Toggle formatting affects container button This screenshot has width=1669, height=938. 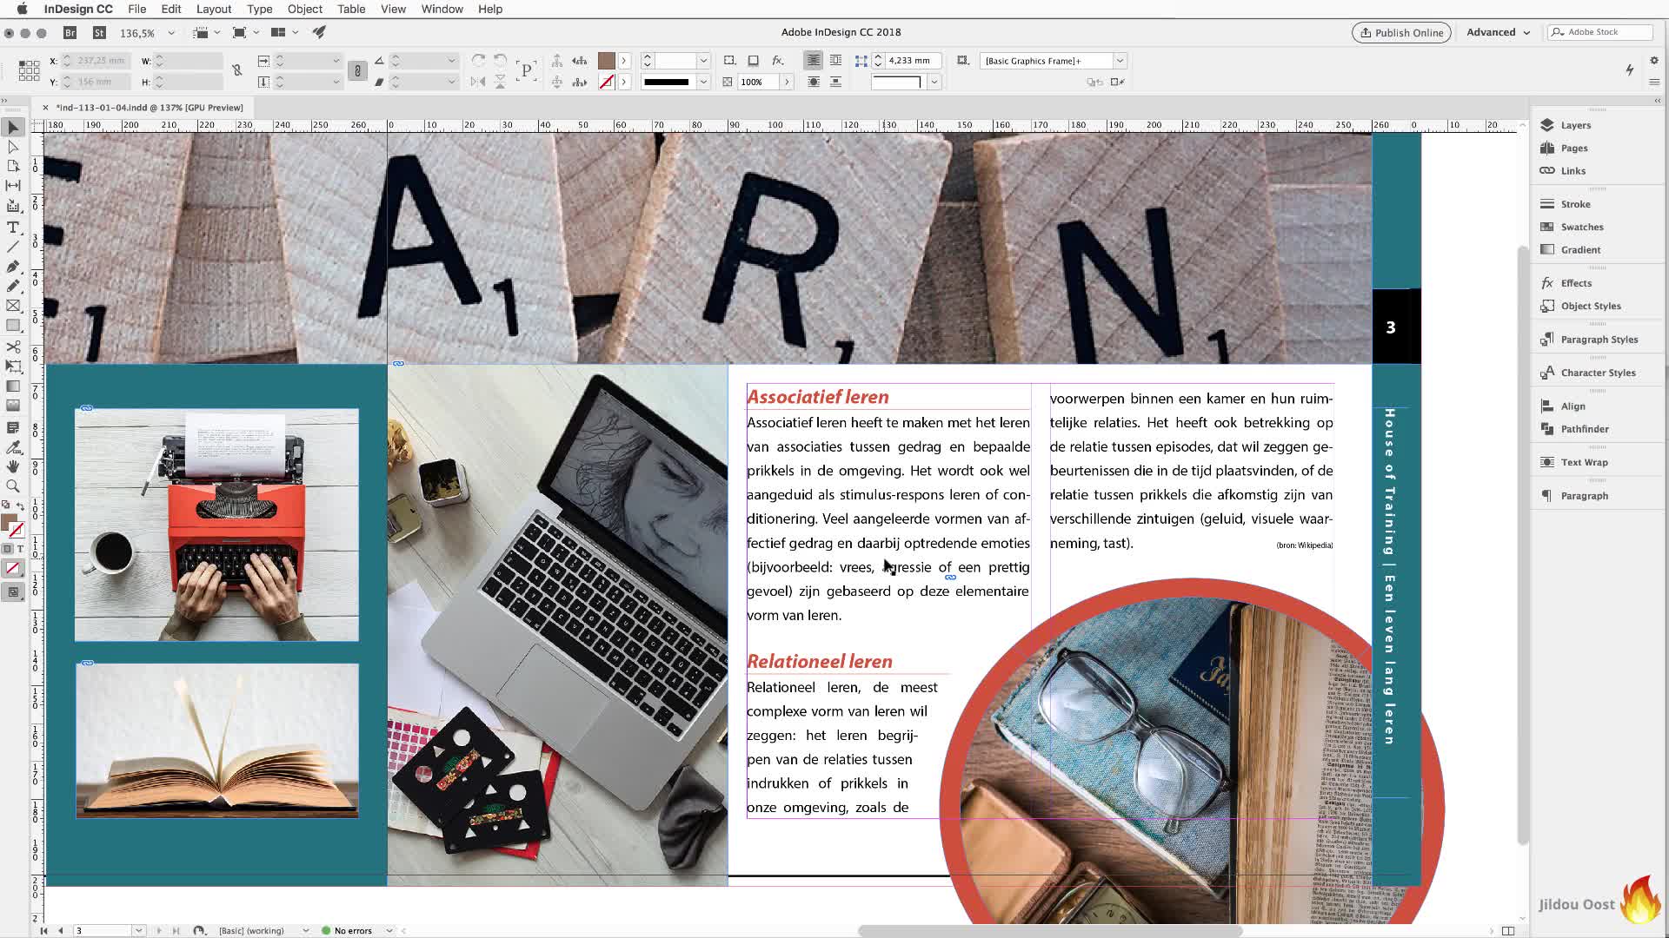tap(8, 549)
